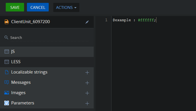
Task: Click the magnifier search icon
Action: pyautogui.click(x=6, y=37)
